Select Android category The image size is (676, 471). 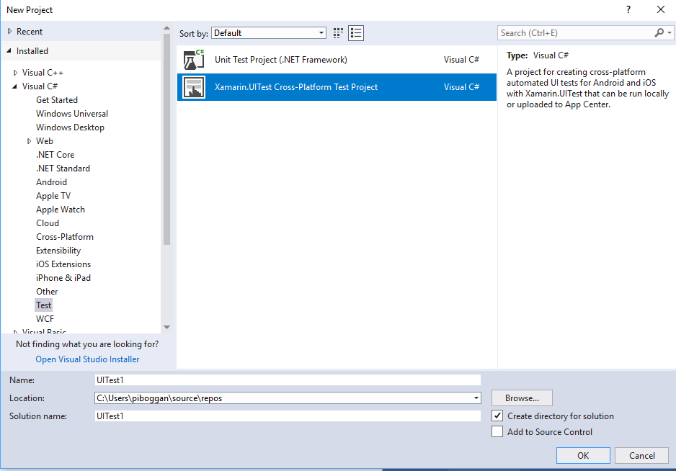pyautogui.click(x=51, y=182)
